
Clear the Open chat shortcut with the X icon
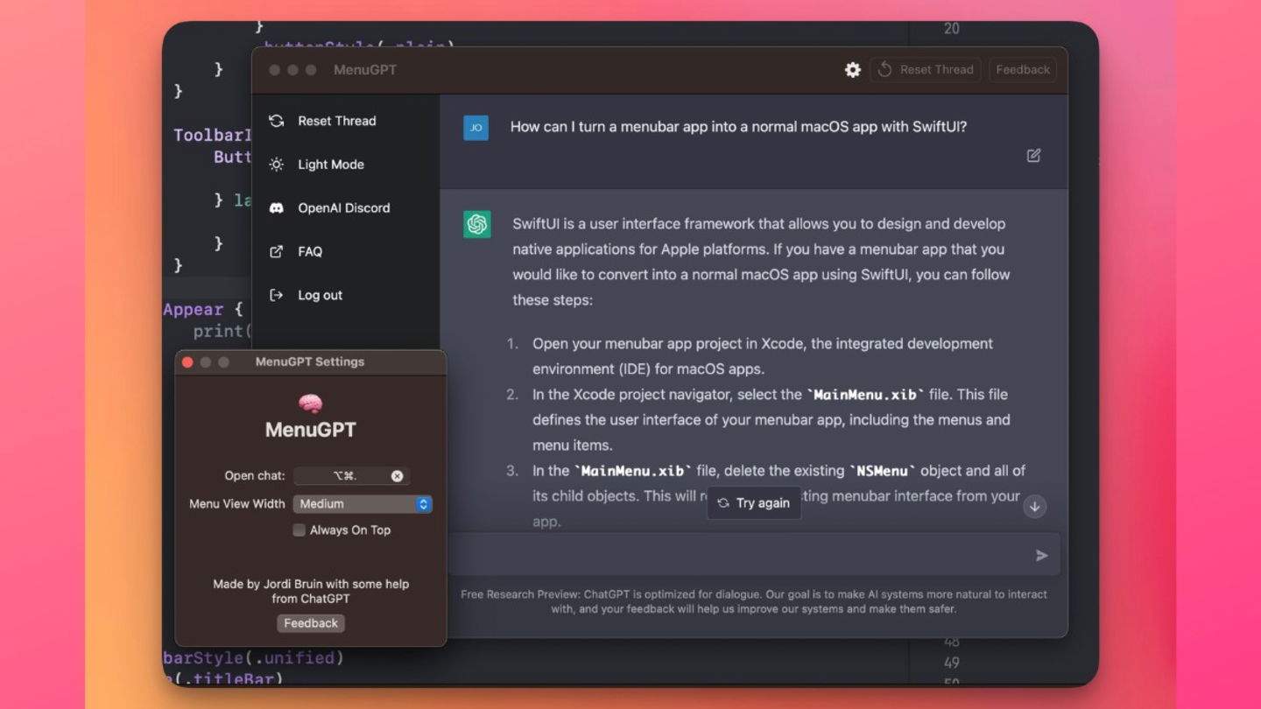397,475
